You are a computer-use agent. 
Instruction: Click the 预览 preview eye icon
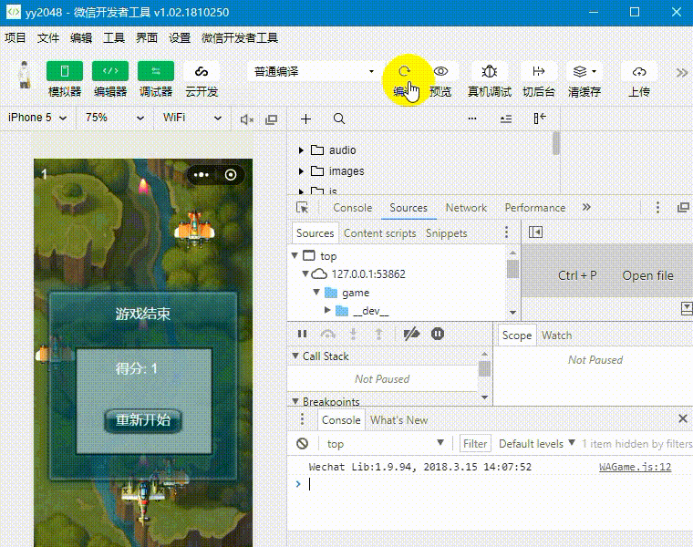[x=440, y=71]
